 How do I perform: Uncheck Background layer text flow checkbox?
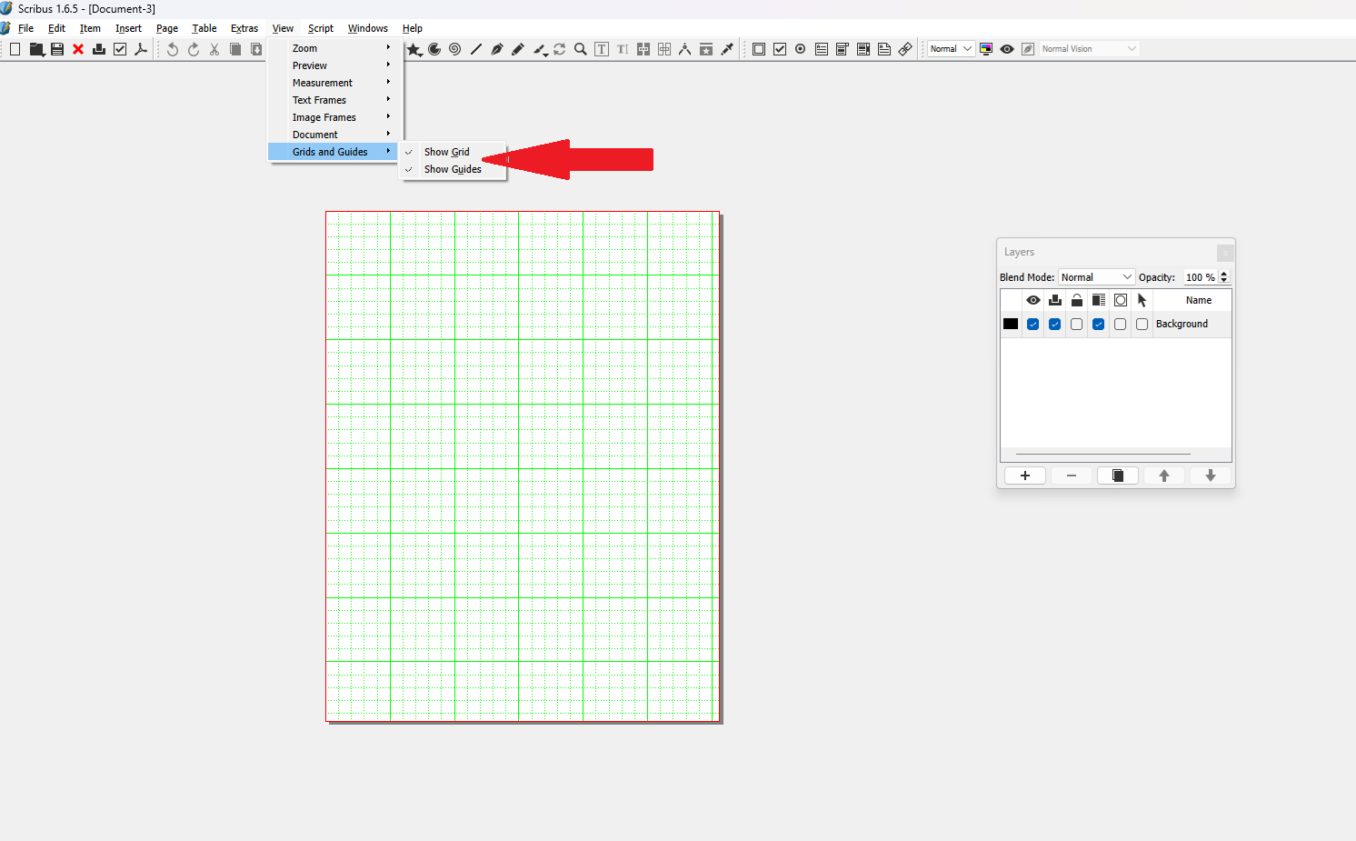(x=1098, y=325)
